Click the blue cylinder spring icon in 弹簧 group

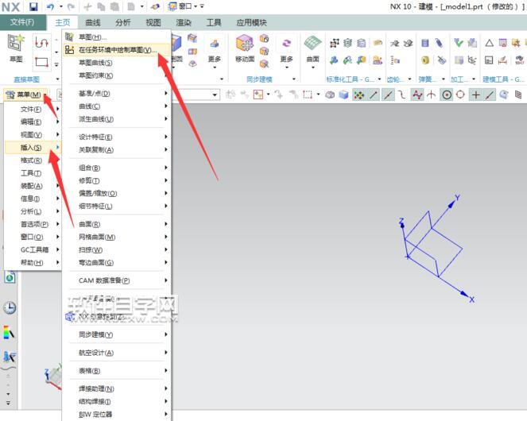(x=425, y=43)
